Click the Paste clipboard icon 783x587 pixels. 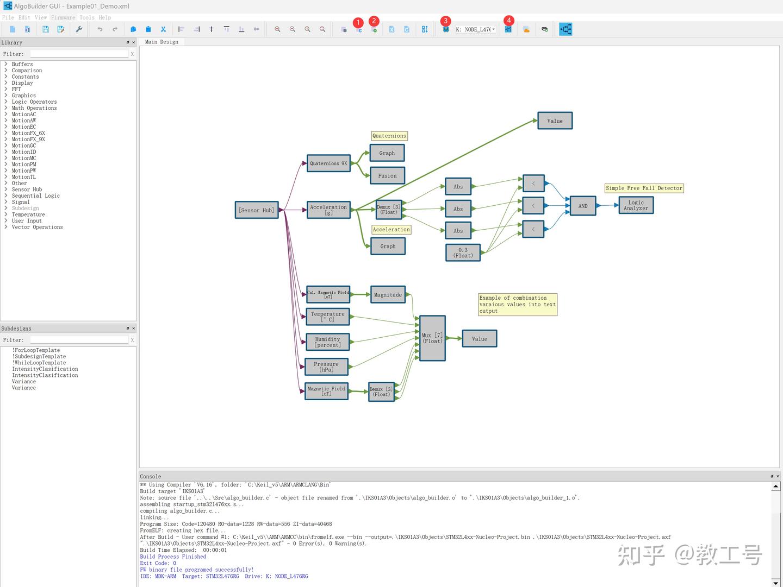(x=148, y=29)
